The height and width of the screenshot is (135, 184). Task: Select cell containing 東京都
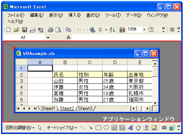(140, 81)
